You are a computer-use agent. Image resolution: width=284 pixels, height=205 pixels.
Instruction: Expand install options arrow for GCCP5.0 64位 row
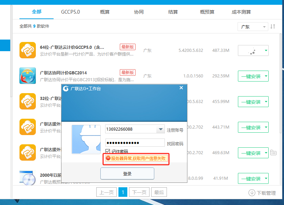click(266, 50)
